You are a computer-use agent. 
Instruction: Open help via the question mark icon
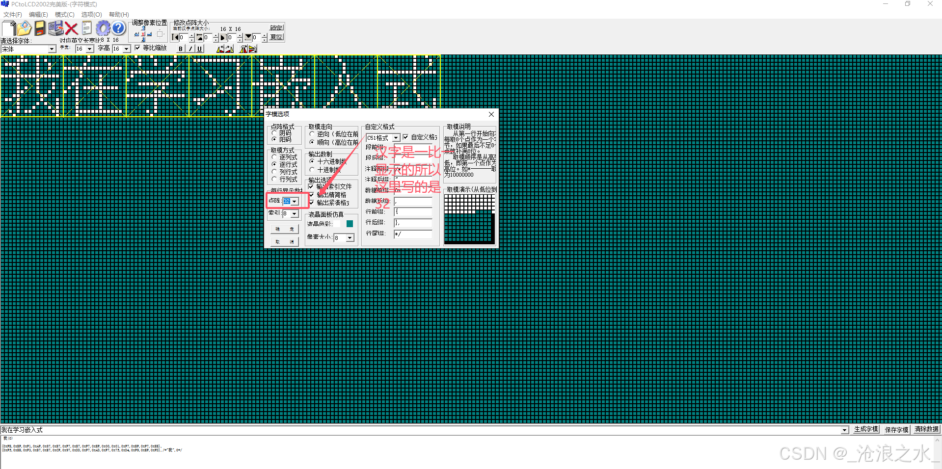coord(118,28)
